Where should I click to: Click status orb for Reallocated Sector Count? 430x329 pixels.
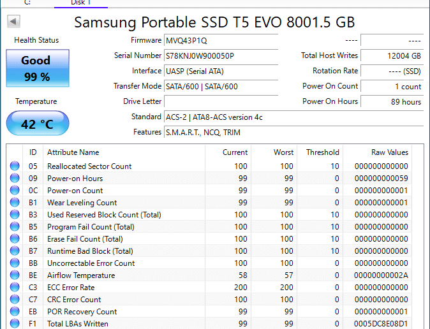click(x=15, y=166)
